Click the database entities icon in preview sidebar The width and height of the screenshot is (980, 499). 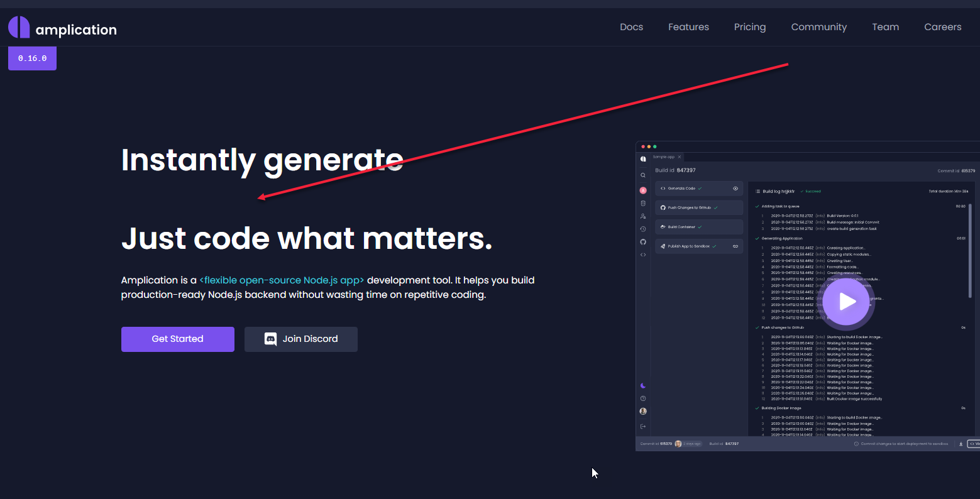[643, 203]
